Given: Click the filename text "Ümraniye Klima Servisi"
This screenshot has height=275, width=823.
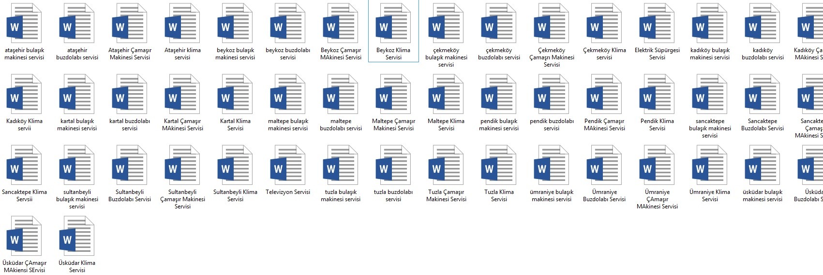Looking at the screenshot, I should coord(710,195).
